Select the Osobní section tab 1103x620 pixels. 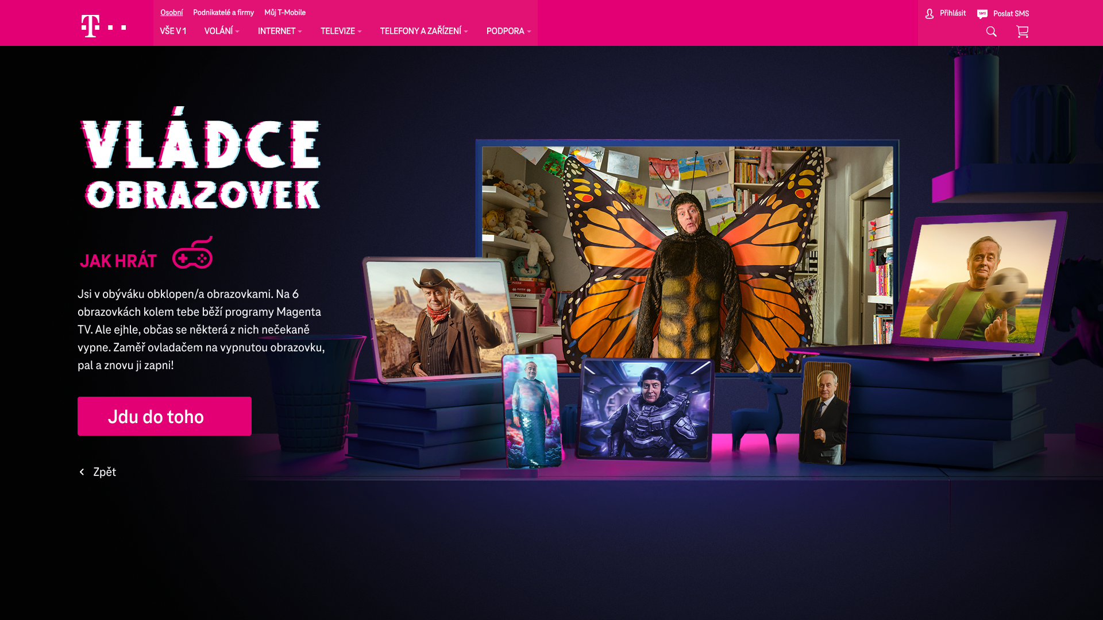pyautogui.click(x=171, y=13)
